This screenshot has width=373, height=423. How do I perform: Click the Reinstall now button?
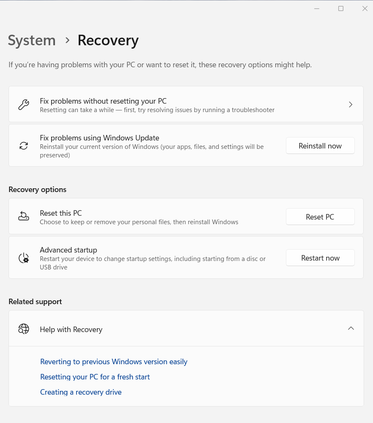[x=320, y=146]
